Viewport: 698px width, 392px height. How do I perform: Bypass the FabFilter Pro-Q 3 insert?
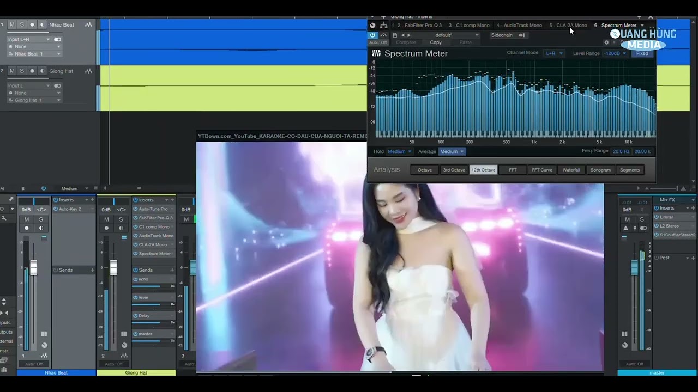pos(136,218)
